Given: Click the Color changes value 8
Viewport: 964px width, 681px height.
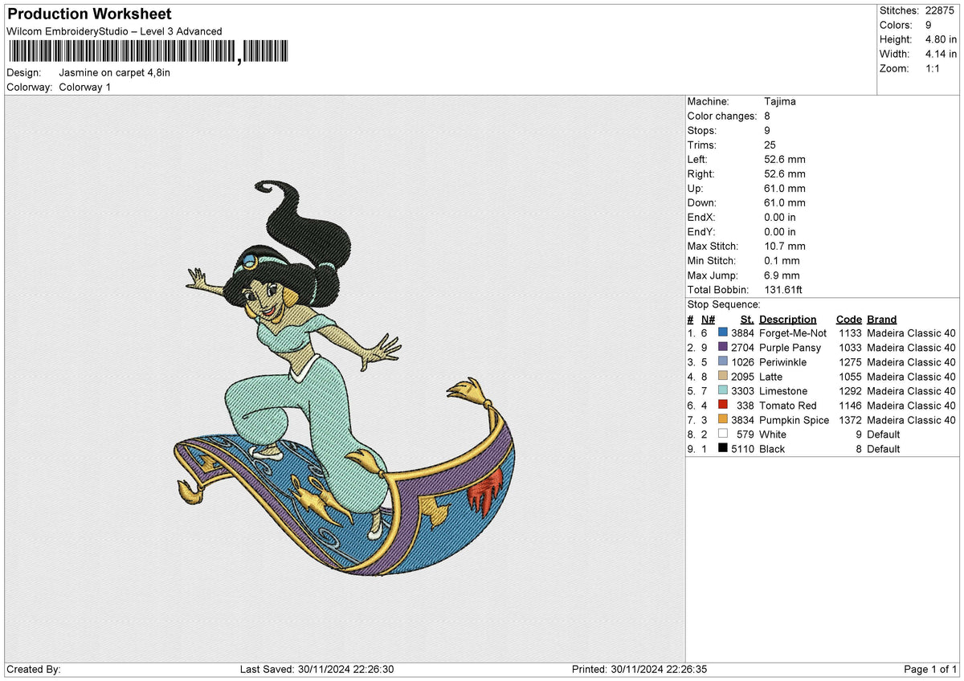Looking at the screenshot, I should [x=767, y=116].
